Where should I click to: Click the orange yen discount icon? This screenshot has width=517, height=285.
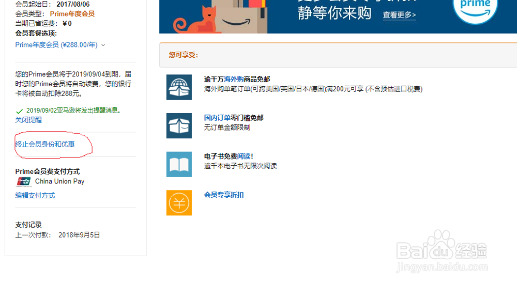[179, 203]
